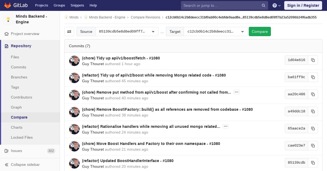This screenshot has height=171, width=327.
Task: Expand the 'Rationalise handlers' commit description
Action: click(225, 126)
